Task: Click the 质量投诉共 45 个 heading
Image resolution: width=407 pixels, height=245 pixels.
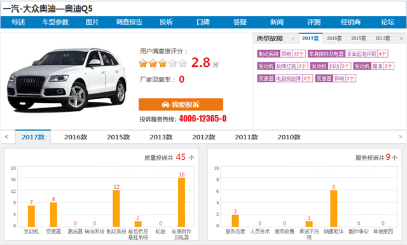Action: pyautogui.click(x=170, y=157)
